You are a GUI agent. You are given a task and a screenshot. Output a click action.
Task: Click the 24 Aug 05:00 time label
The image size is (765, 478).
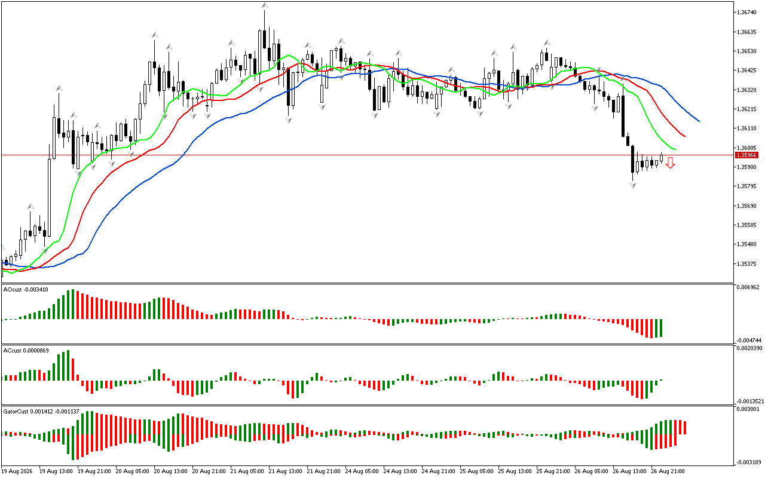[362, 471]
